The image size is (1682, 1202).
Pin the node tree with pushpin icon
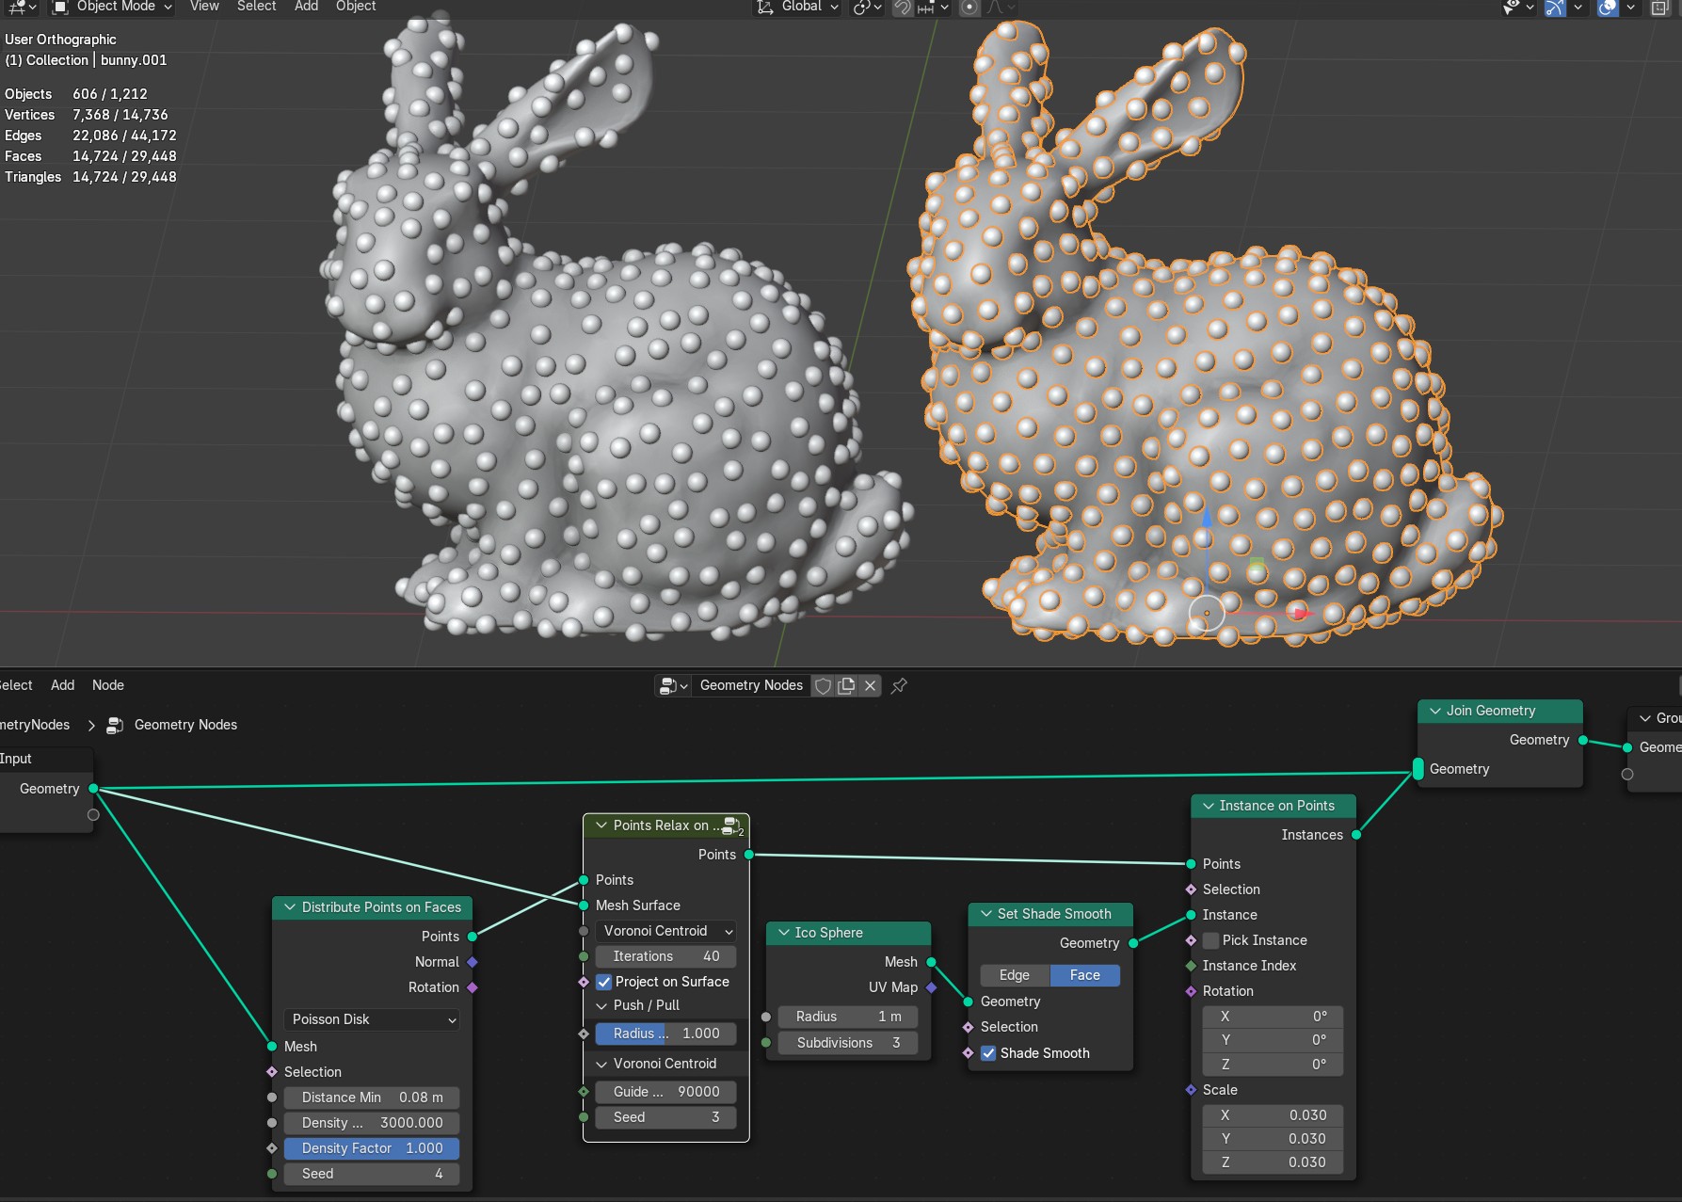point(899,685)
